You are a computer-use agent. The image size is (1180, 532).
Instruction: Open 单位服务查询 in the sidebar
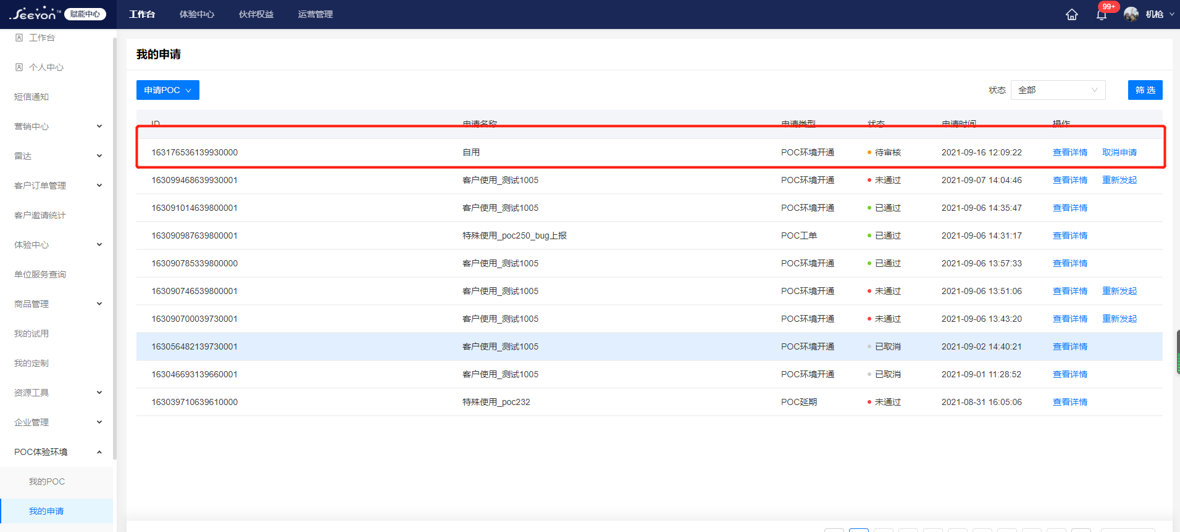[40, 274]
